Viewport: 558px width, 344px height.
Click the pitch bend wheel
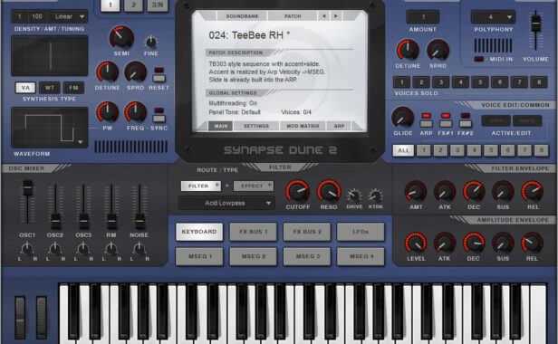pos(20,318)
